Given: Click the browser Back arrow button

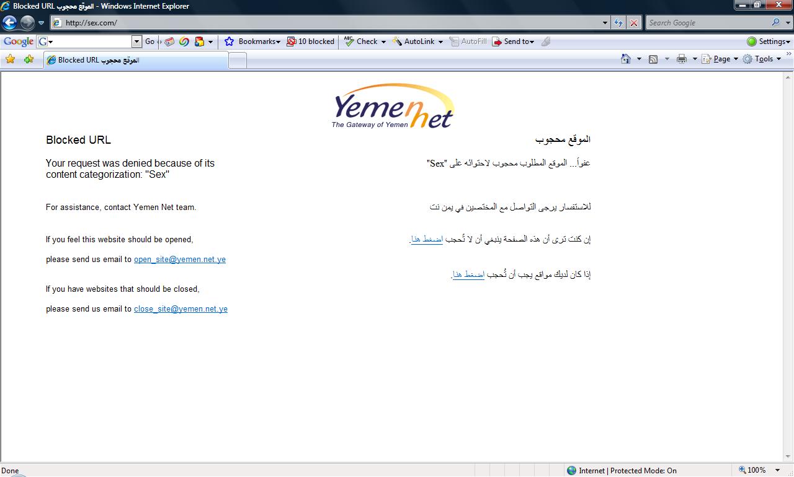Looking at the screenshot, I should pyautogui.click(x=9, y=23).
